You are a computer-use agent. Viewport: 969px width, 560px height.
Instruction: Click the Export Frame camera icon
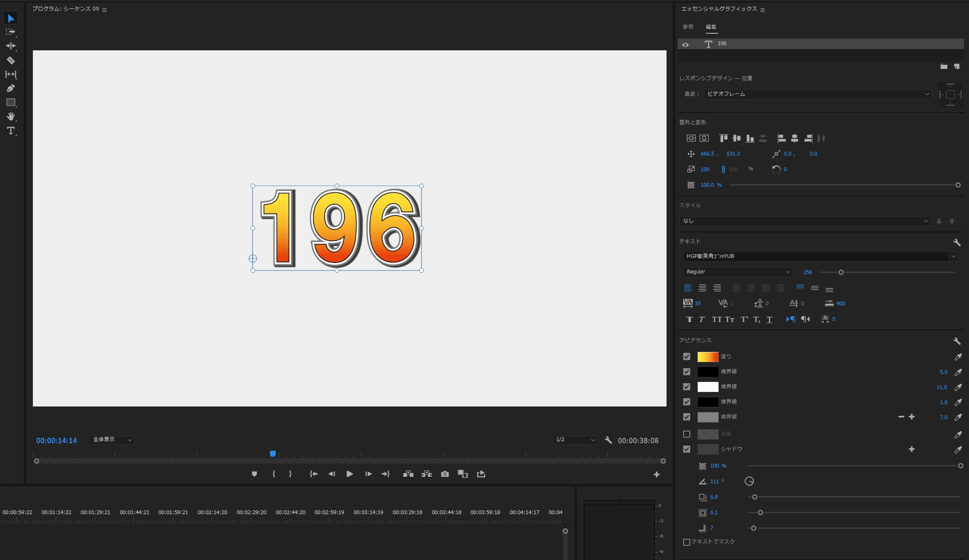(445, 474)
